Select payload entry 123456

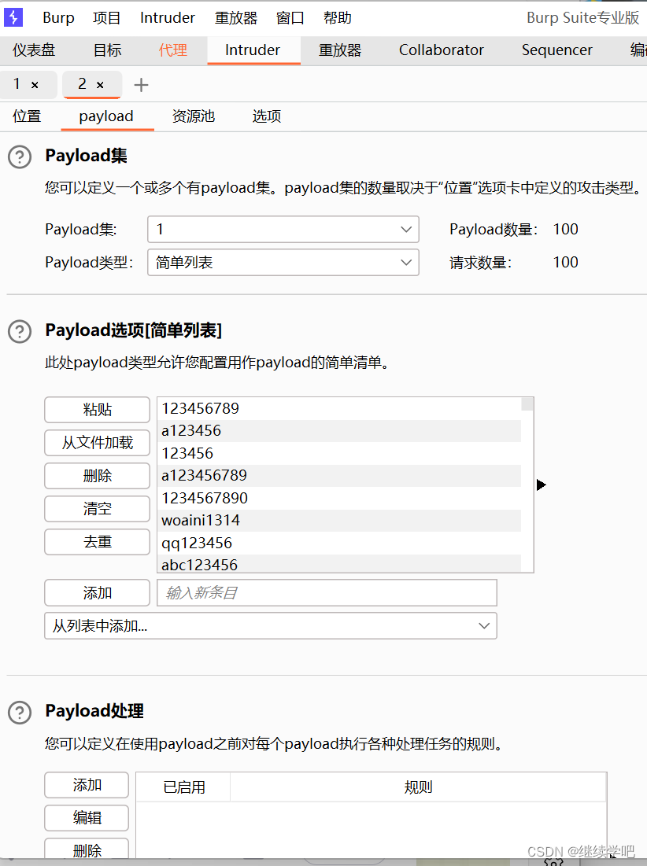[x=339, y=453]
